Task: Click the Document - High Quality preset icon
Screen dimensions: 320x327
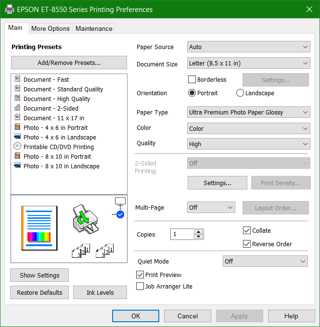Action: pos(17,98)
